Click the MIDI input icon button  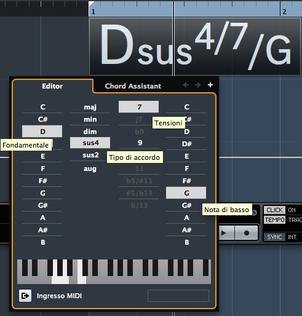pos(25,296)
